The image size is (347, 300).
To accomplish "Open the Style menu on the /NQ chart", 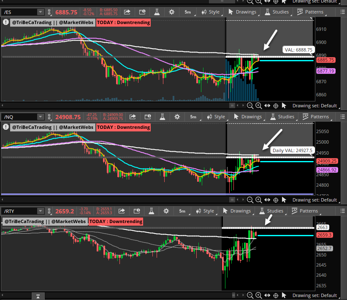I will click(216, 117).
